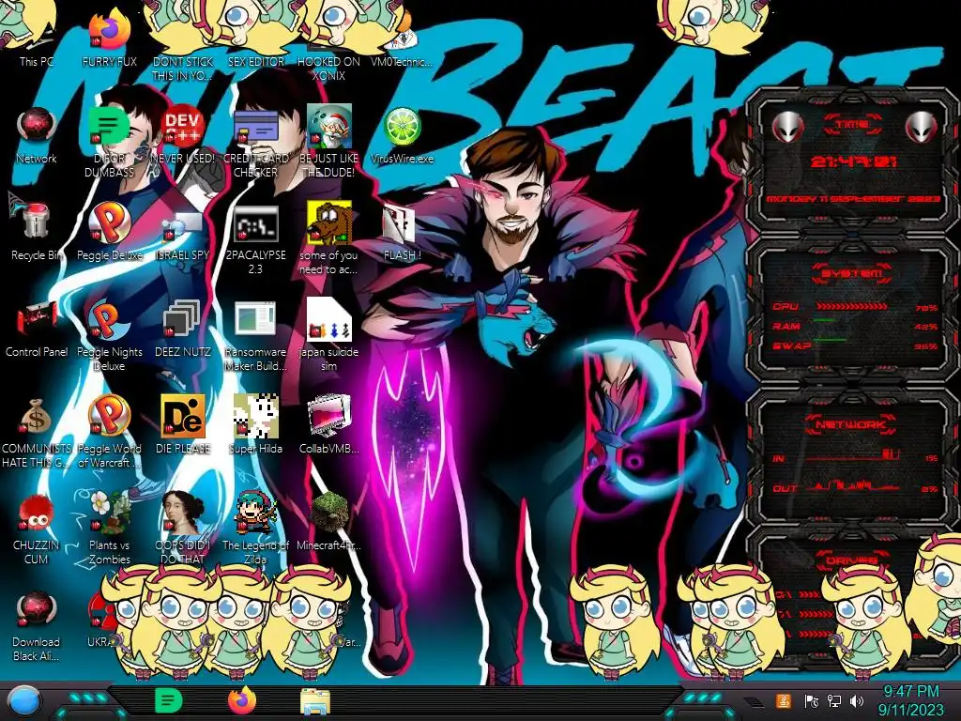The width and height of the screenshot is (961, 721).
Task: Open the Download Black Ali... icon
Action: point(37,610)
